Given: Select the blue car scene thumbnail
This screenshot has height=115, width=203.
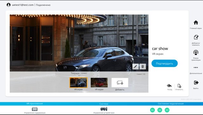Looking at the screenshot, I should pyautogui.click(x=78, y=83).
